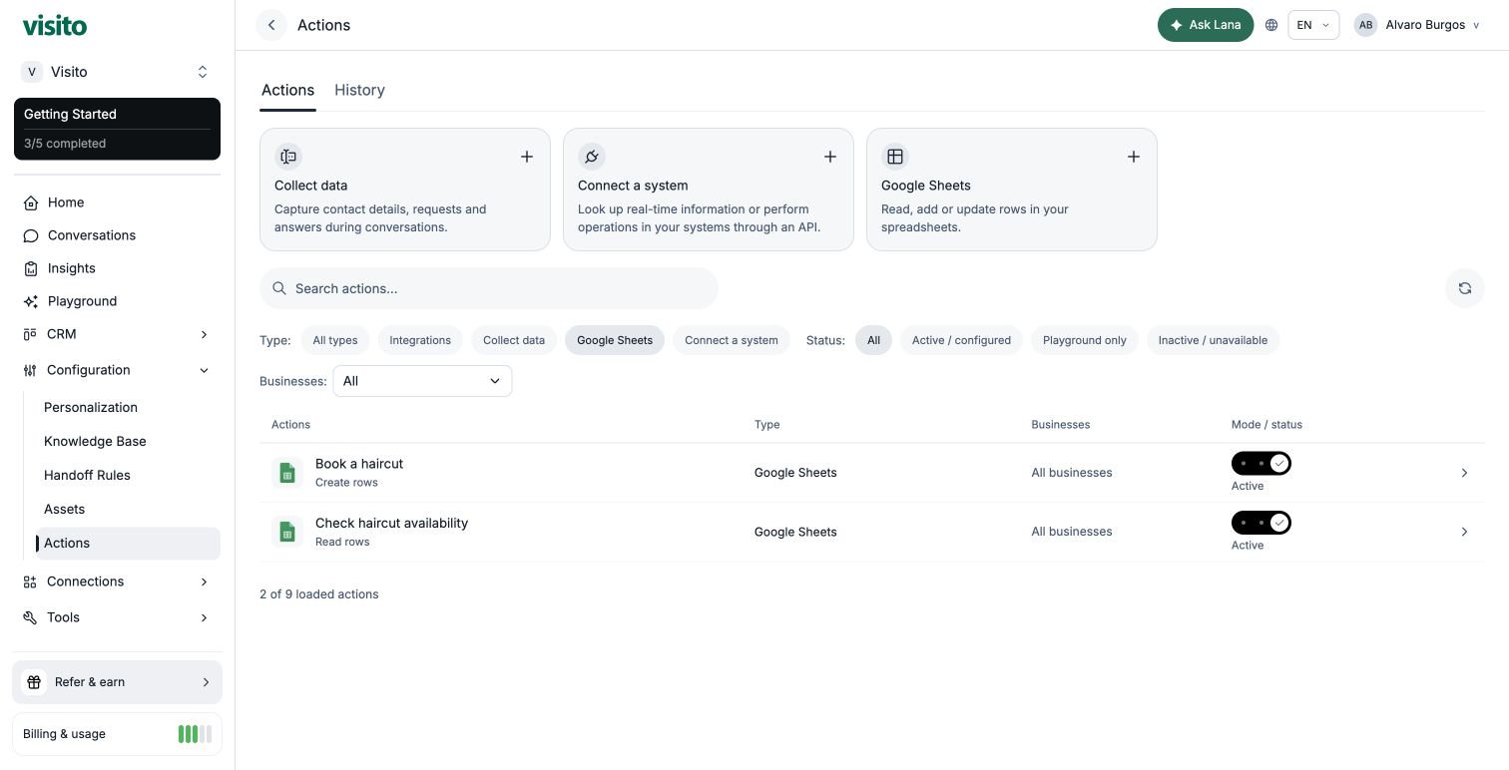
Task: Toggle the Book a haircut active switch
Action: click(x=1261, y=464)
